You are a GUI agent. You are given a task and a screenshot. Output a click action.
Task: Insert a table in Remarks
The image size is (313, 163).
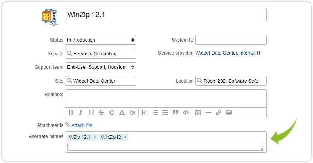pos(198,113)
